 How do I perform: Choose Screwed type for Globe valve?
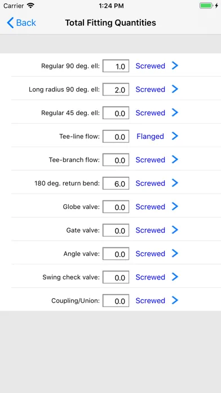150,207
